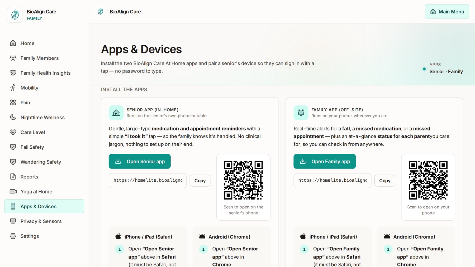Click the Family app URL field

332,181
